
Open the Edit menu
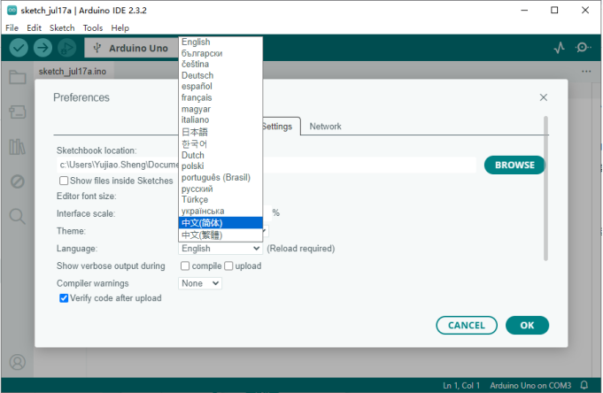click(34, 28)
